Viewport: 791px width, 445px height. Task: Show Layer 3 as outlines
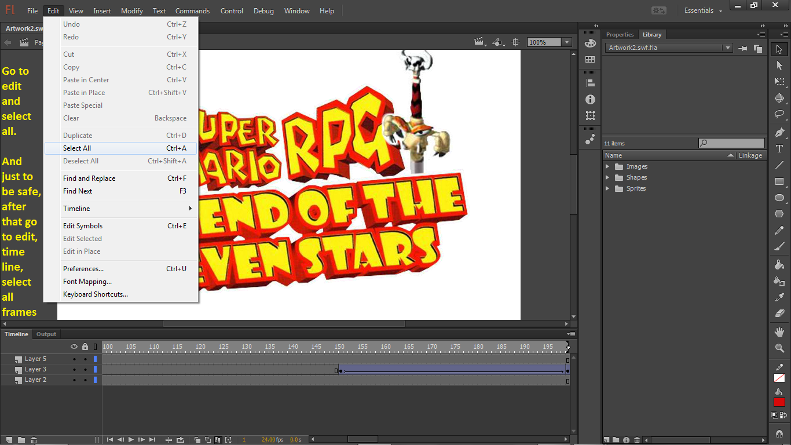pyautogui.click(x=96, y=370)
